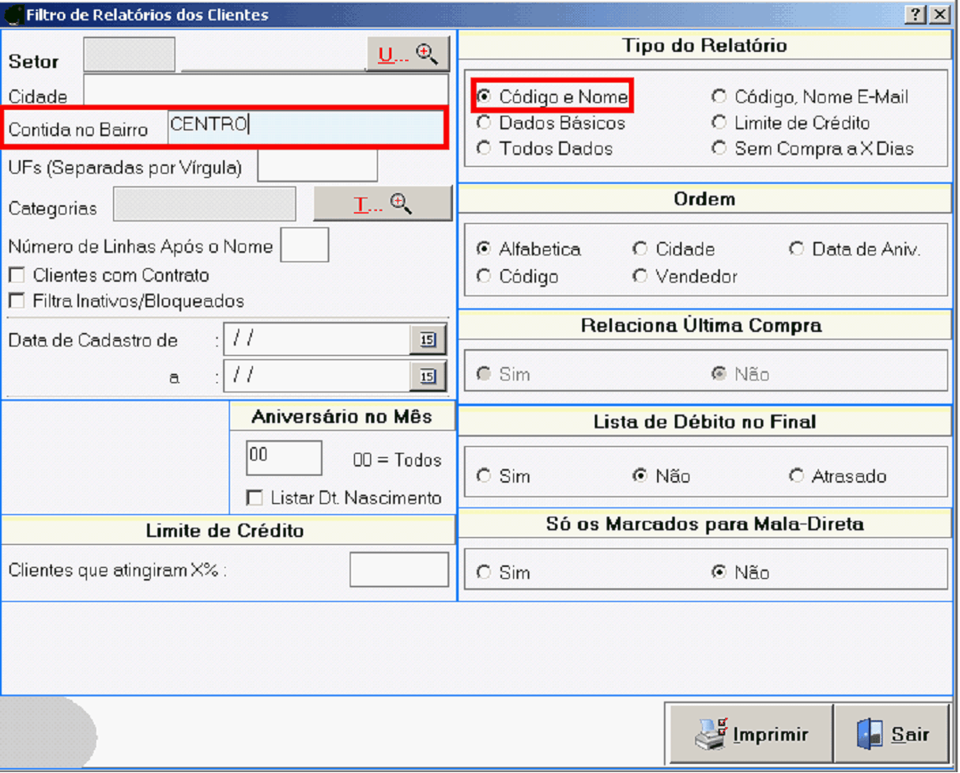Click the help question mark button

click(916, 14)
